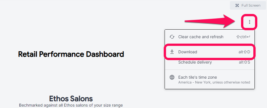Click the Ethos Salons heading
The width and height of the screenshot is (267, 108).
pyautogui.click(x=71, y=99)
